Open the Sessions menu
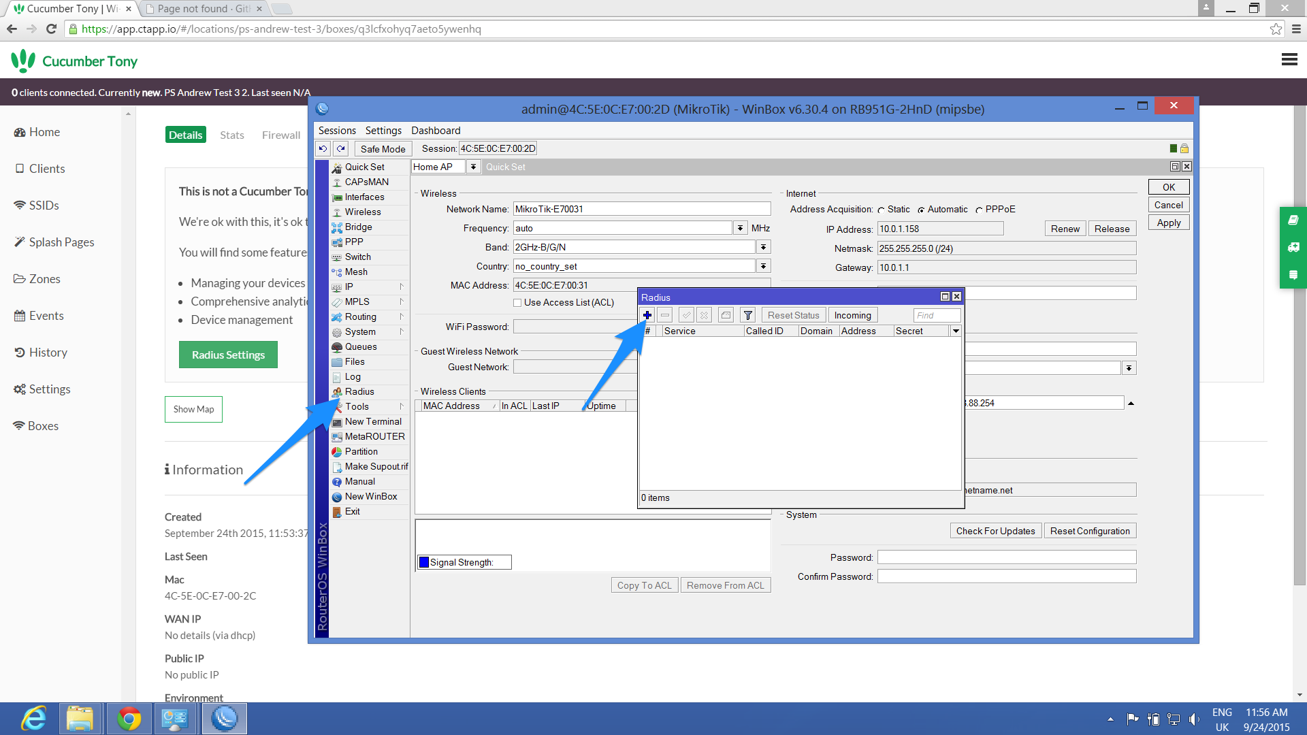The image size is (1307, 735). tap(337, 131)
